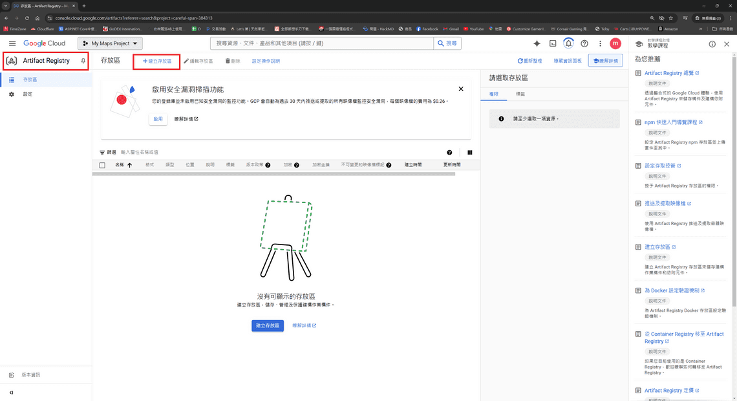
Task: Switch to the 標籤 tab in the info panel
Action: coord(520,94)
